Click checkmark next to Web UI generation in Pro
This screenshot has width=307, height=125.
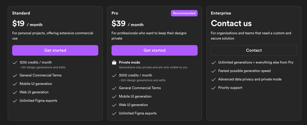[x=114, y=105]
